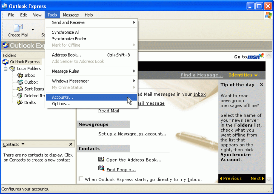Close the open Tools menu
This screenshot has height=194, width=274.
point(52,15)
